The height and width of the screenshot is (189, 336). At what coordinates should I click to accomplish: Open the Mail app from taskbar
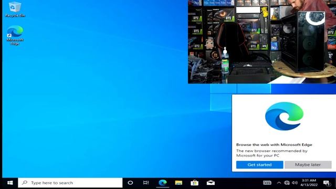tap(211, 183)
